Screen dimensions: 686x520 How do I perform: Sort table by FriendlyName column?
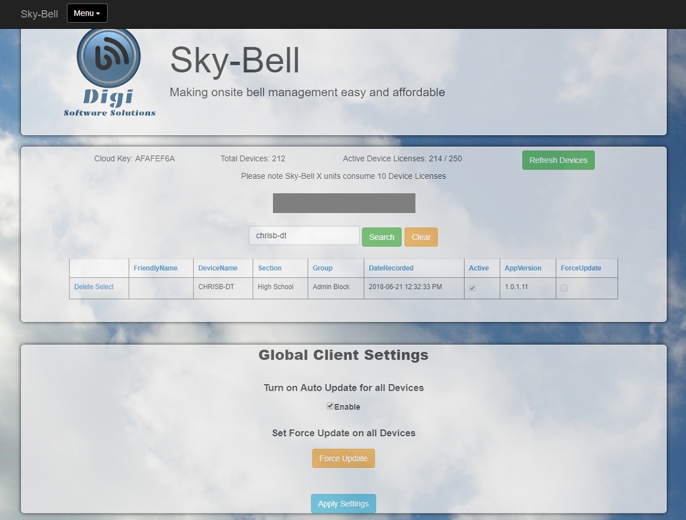pyautogui.click(x=156, y=268)
